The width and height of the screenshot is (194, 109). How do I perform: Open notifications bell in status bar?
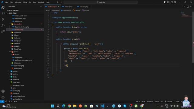191,102
